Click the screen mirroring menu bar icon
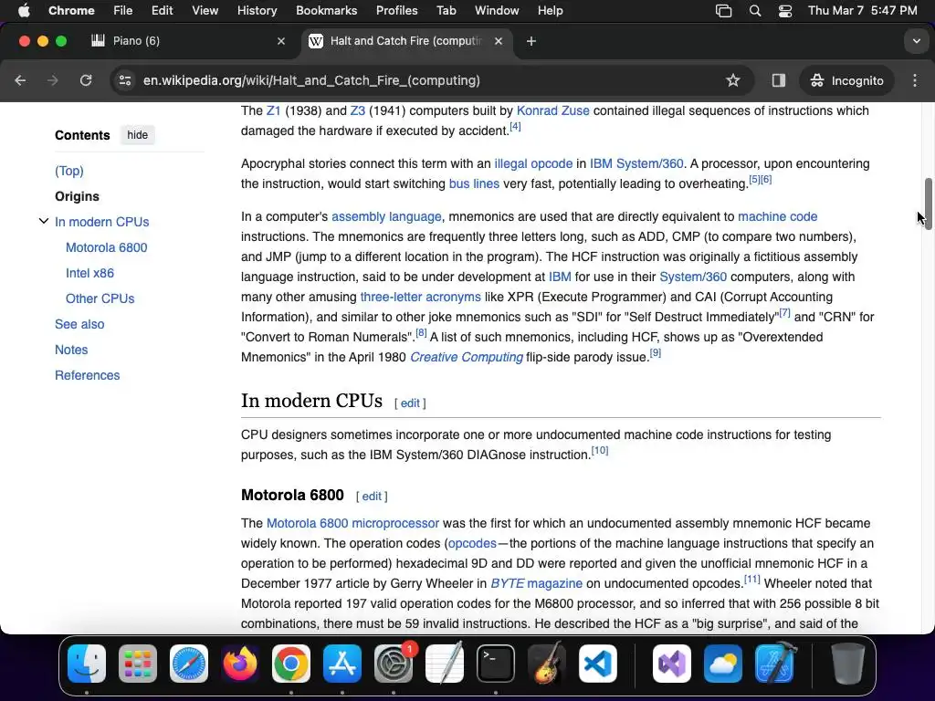 pos(723,11)
